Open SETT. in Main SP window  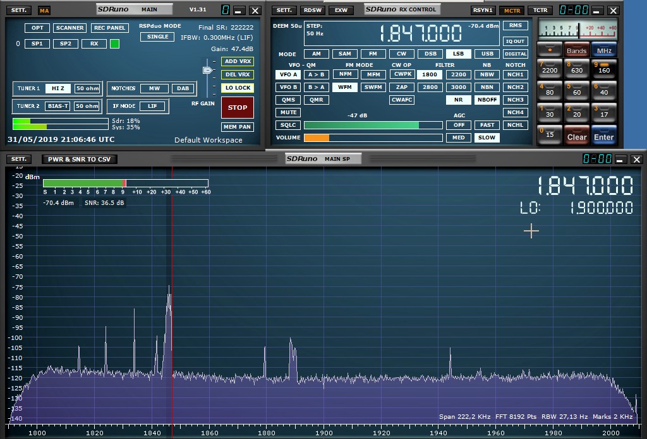click(x=18, y=159)
